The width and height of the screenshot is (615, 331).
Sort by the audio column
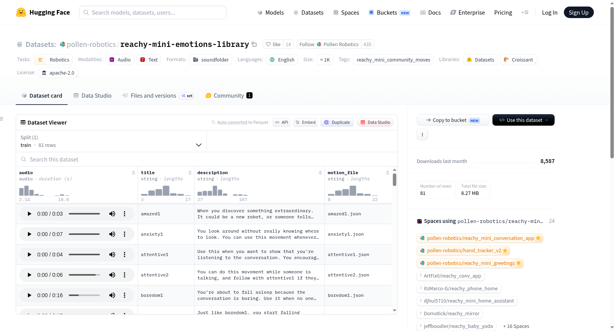(133, 173)
